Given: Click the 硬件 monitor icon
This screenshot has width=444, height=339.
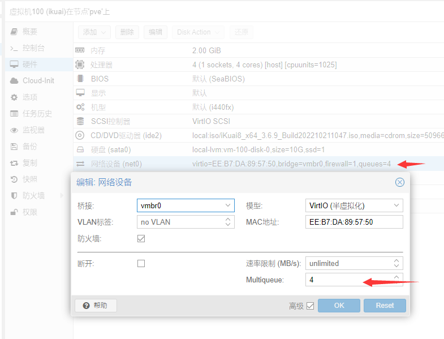Looking at the screenshot, I should 14,65.
